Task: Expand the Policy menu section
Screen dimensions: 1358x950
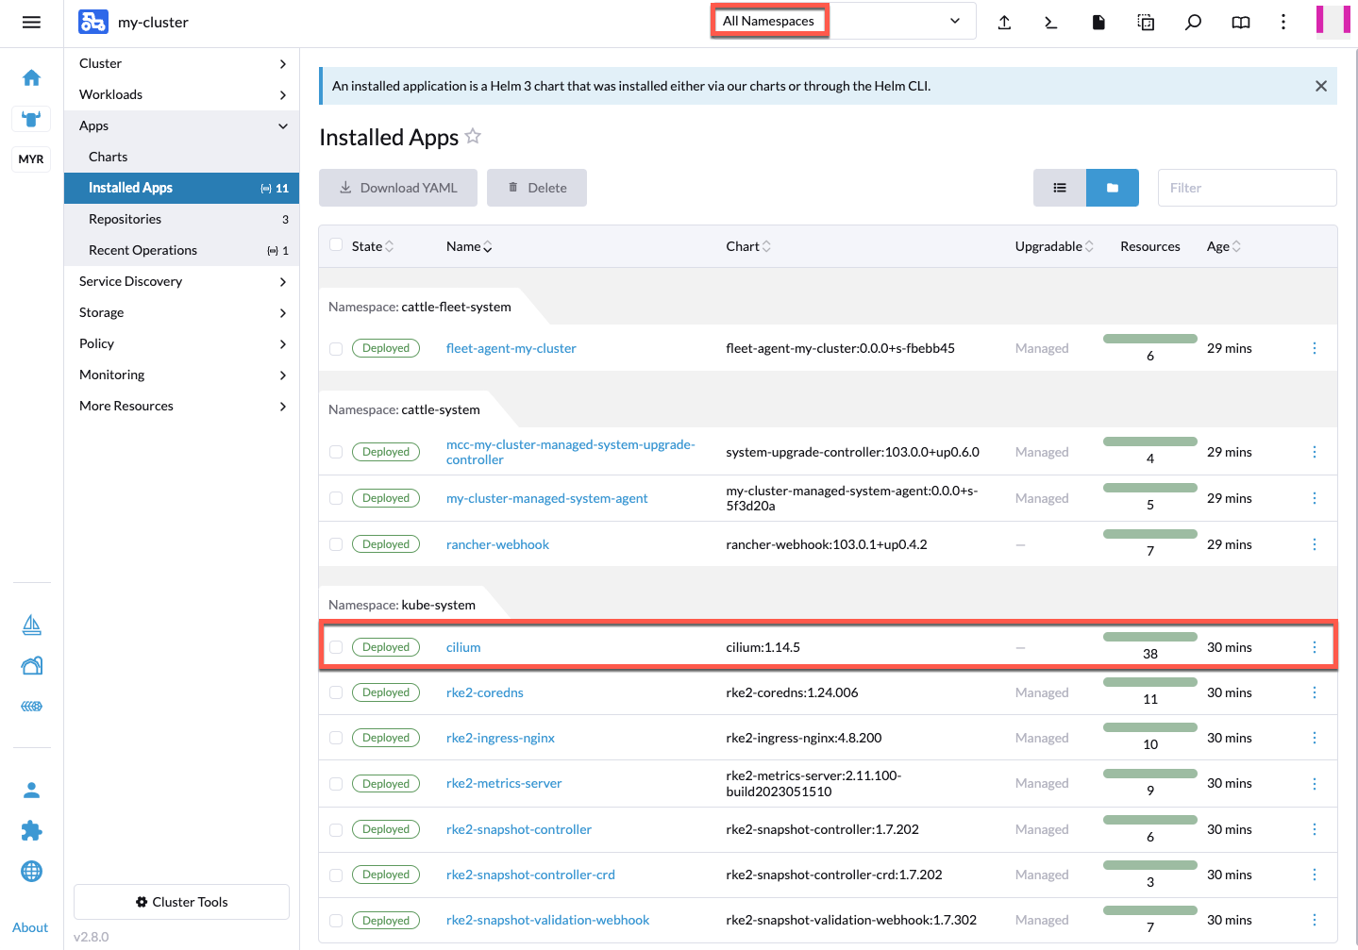Action: (181, 343)
